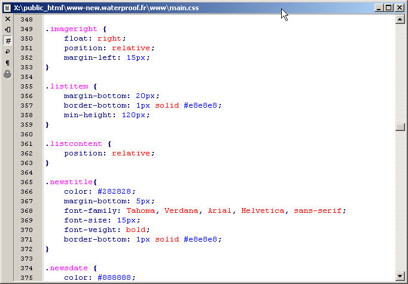408x284 pixels.
Task: Click the 'Verdana' font value
Action: coord(181,210)
